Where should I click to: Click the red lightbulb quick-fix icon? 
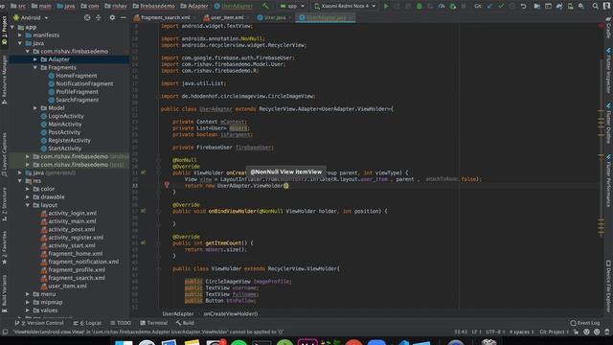pyautogui.click(x=167, y=185)
